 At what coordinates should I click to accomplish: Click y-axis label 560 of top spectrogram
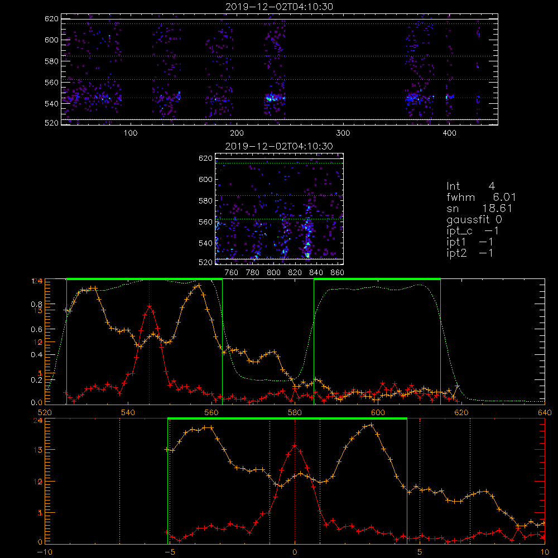[51, 83]
